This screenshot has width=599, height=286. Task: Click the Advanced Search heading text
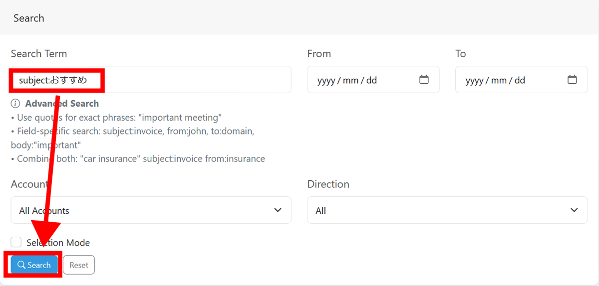(x=62, y=104)
